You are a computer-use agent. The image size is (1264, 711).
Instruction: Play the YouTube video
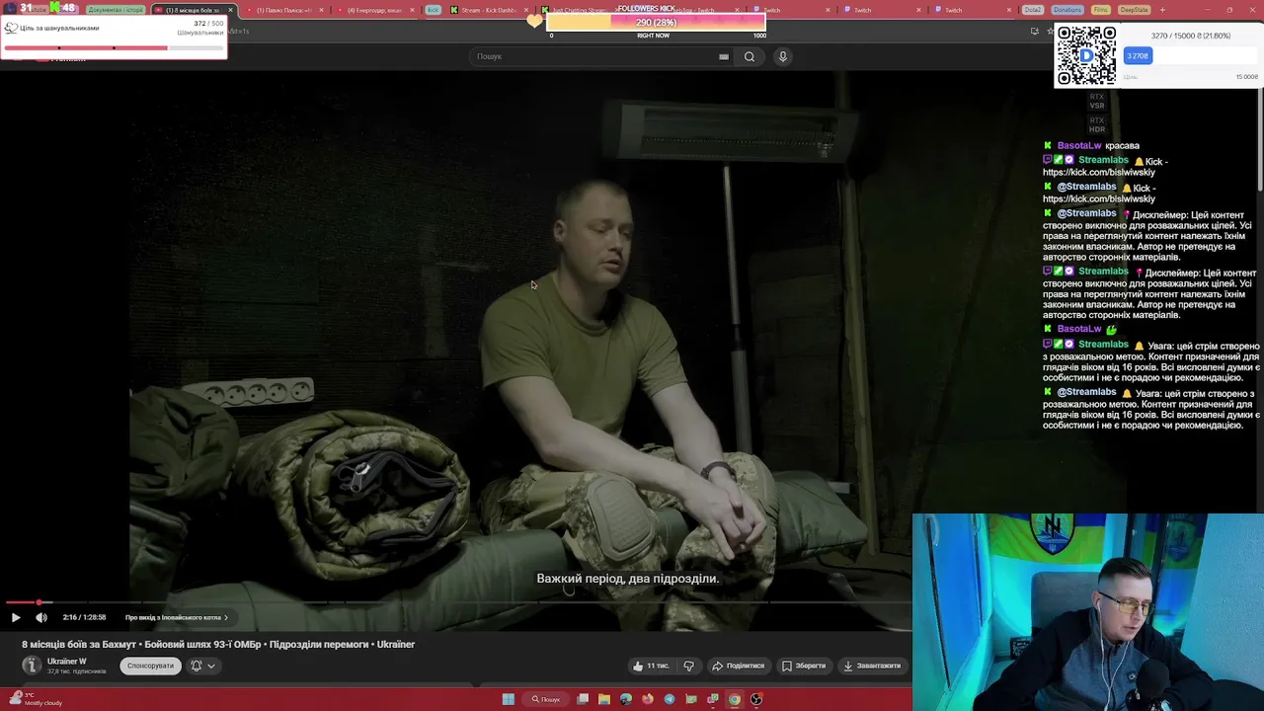(x=16, y=617)
